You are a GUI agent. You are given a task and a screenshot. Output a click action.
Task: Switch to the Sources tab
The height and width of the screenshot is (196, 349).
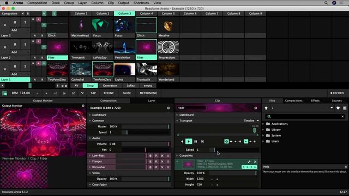(x=336, y=101)
